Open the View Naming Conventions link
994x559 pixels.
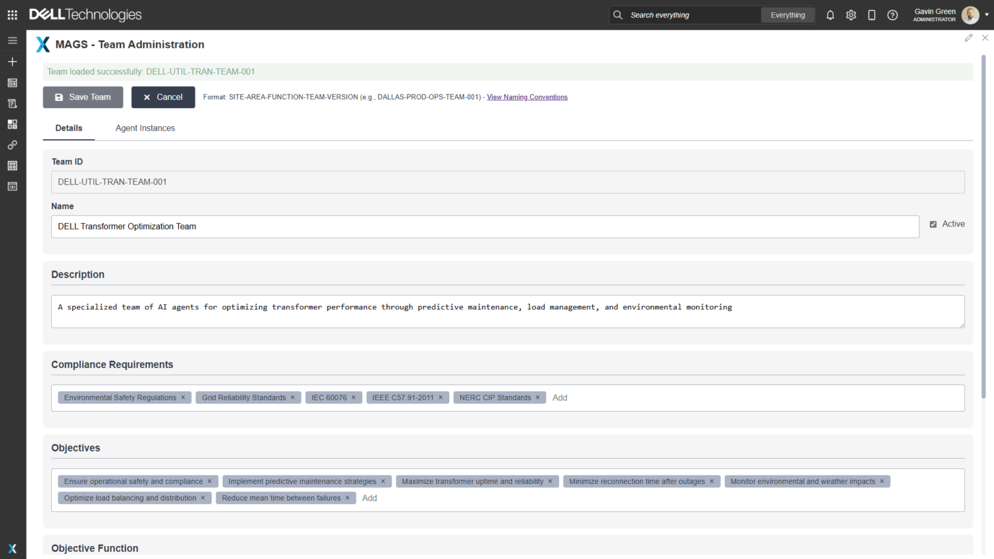[x=527, y=97]
